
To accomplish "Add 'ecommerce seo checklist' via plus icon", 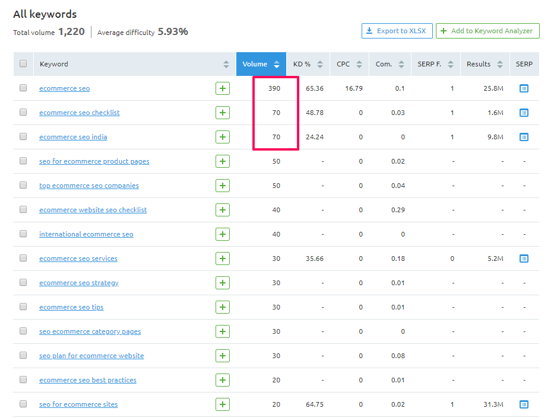I will (223, 113).
